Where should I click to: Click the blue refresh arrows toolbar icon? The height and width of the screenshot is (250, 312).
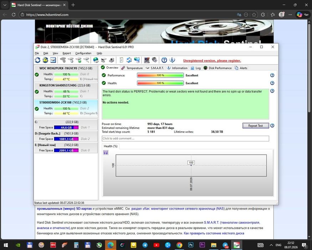(37, 60)
